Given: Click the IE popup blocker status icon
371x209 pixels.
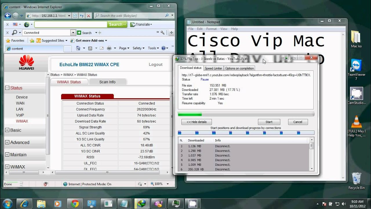Looking at the screenshot, I should click(46, 184).
